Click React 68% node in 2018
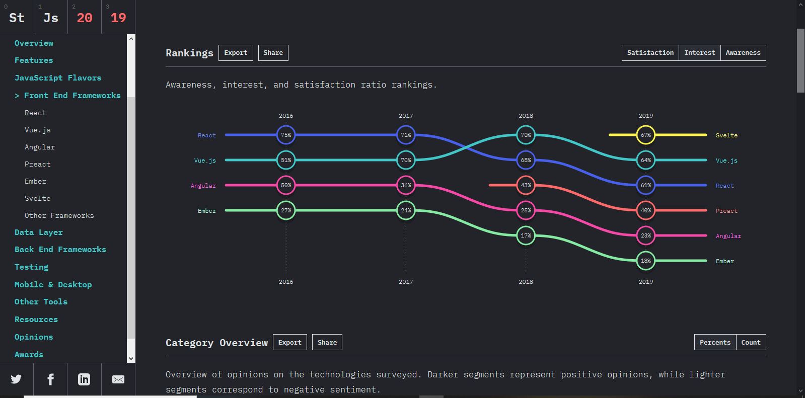805x398 pixels. pos(526,160)
